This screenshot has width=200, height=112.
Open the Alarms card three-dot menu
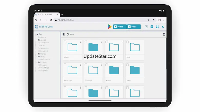80,42
